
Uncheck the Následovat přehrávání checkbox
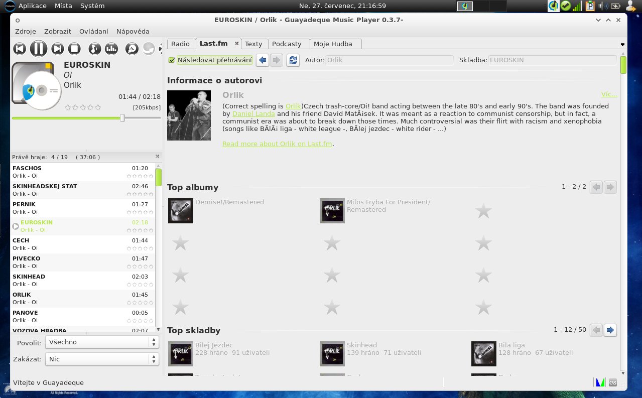172,60
